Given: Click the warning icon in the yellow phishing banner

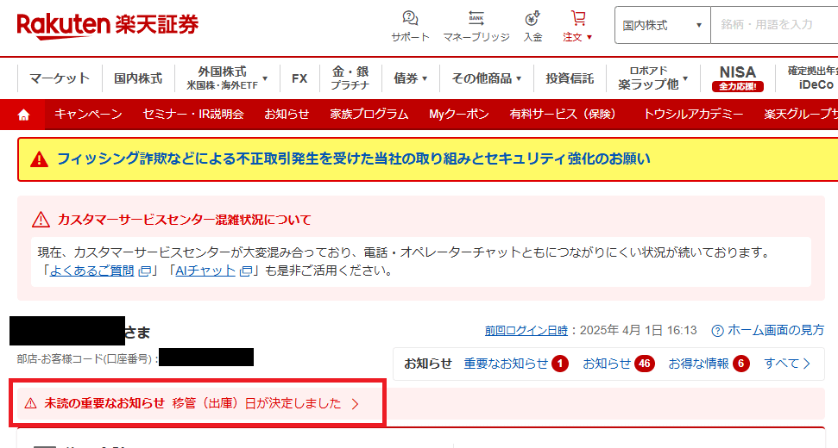Looking at the screenshot, I should 39,159.
